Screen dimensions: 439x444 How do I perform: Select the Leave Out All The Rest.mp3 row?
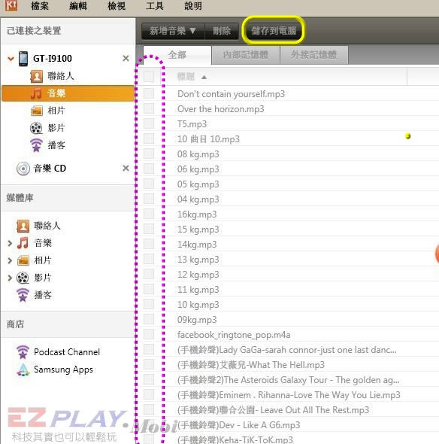[x=288, y=409]
